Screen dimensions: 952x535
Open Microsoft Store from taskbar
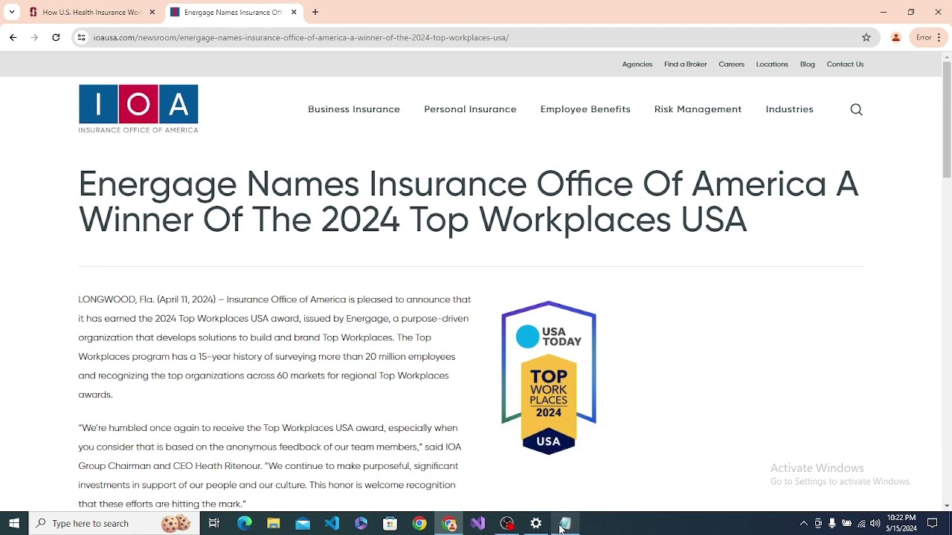click(390, 523)
